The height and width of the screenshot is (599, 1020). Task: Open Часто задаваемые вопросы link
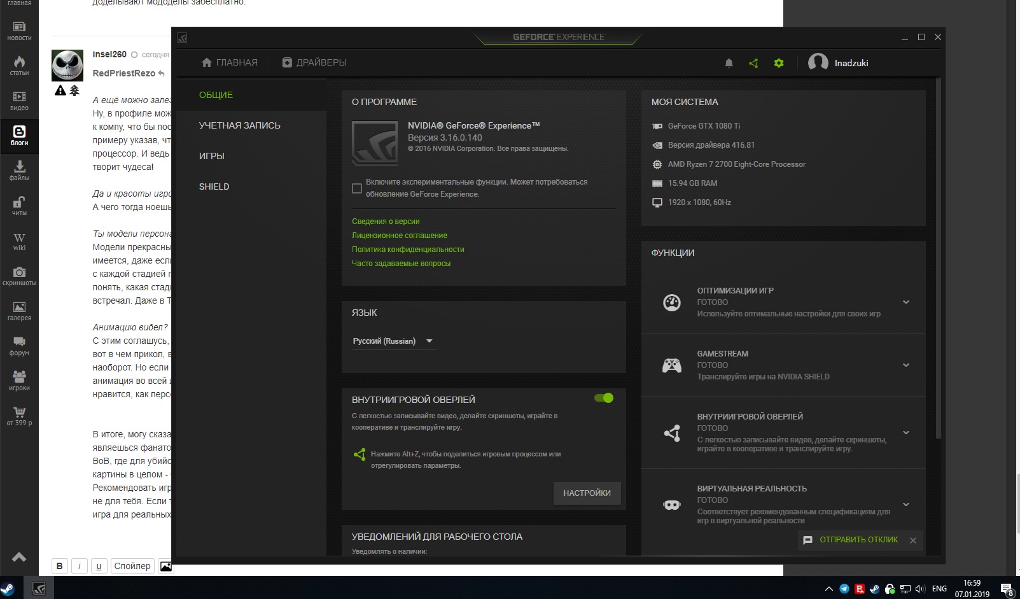(401, 264)
